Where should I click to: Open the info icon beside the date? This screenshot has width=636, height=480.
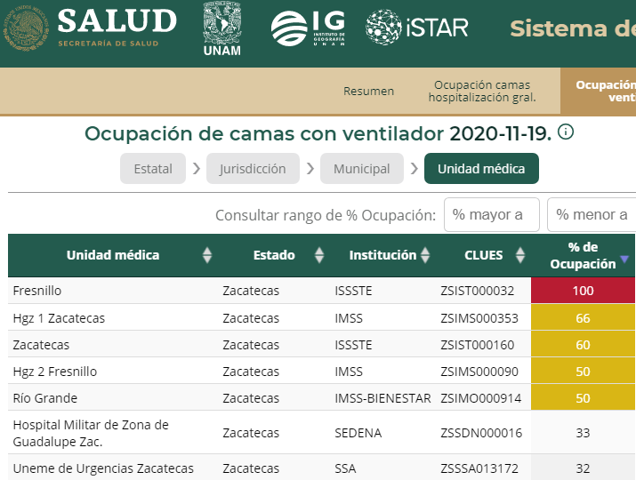(x=566, y=132)
